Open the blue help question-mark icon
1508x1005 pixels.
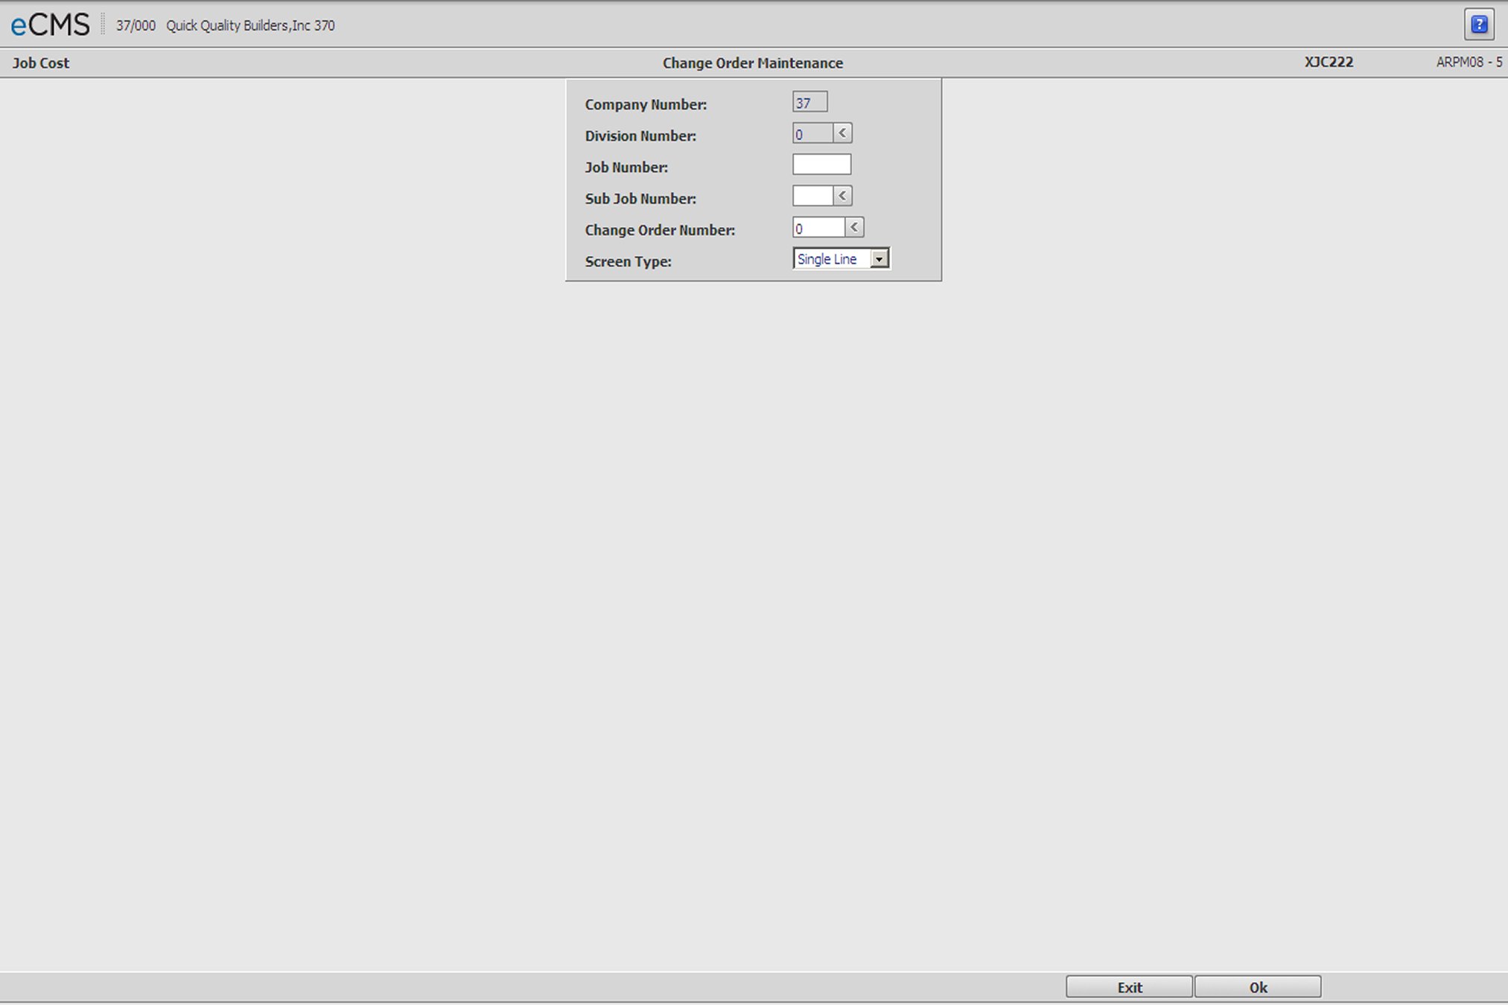pyautogui.click(x=1479, y=25)
